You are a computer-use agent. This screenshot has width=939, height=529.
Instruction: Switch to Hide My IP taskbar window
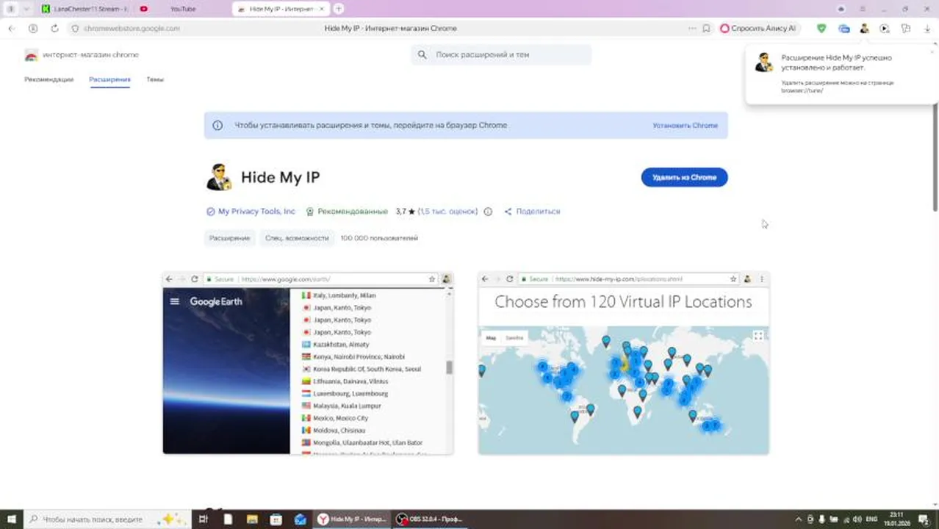coord(351,519)
